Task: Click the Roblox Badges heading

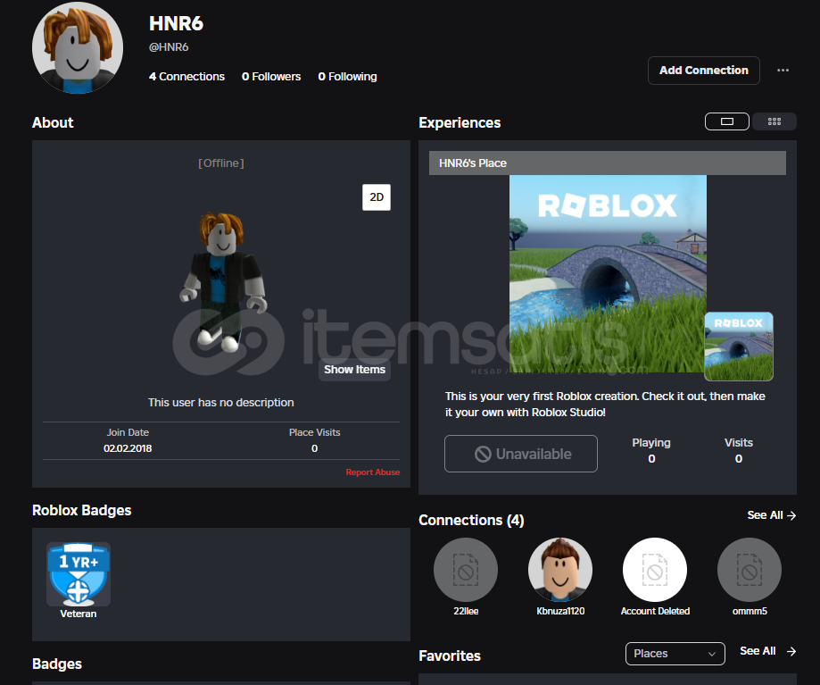Action: [81, 510]
